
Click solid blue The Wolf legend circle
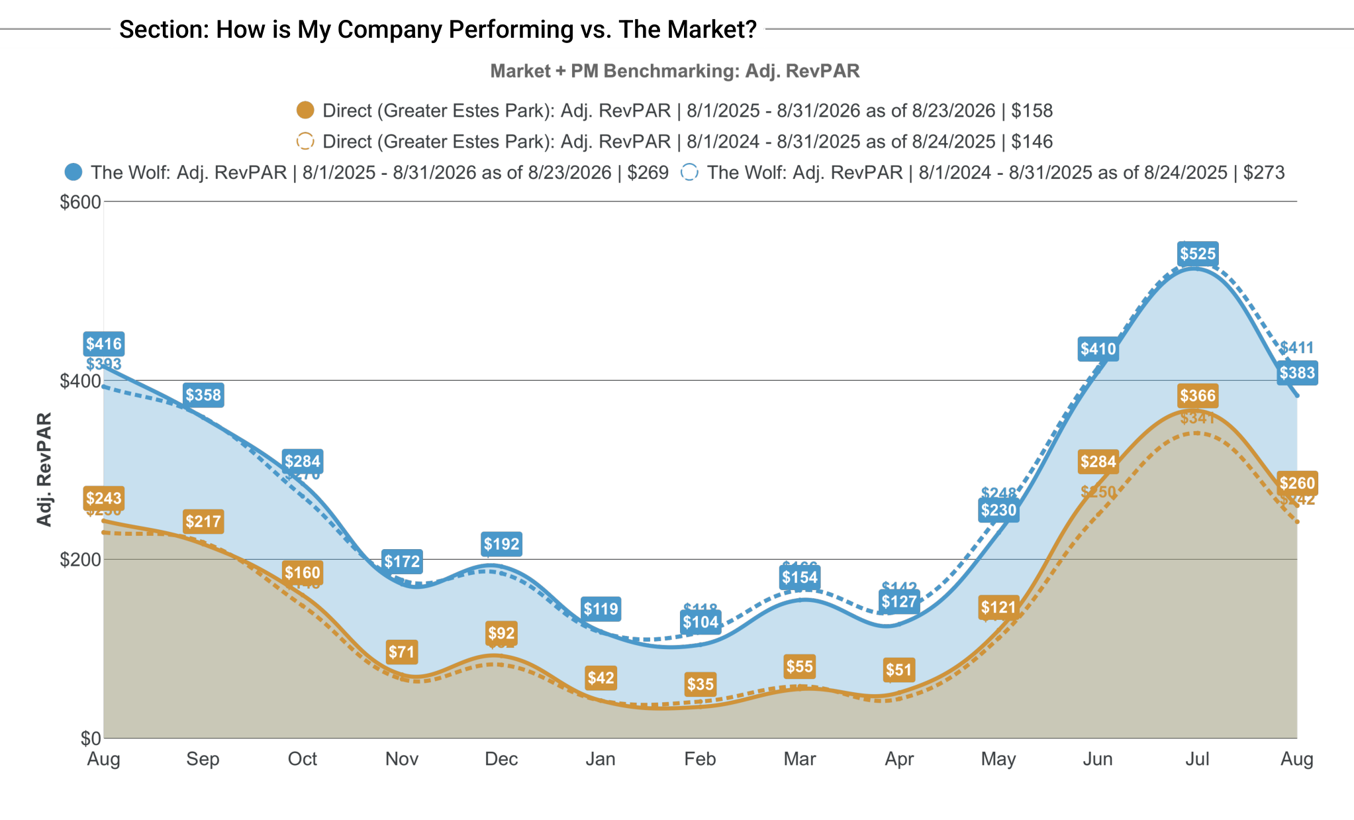click(x=73, y=172)
